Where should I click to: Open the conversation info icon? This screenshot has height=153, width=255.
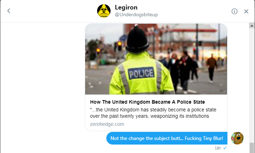click(235, 11)
